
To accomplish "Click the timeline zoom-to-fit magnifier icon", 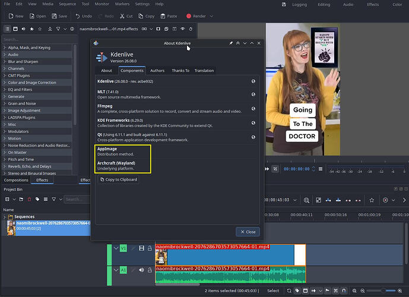I will [306, 200].
